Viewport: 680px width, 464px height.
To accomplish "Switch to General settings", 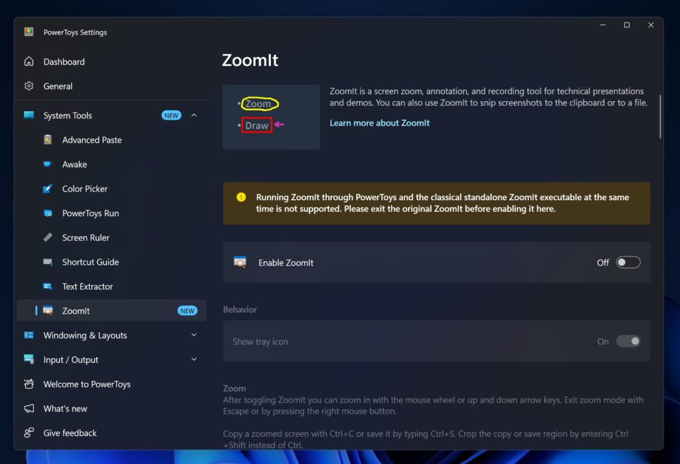I will click(58, 86).
